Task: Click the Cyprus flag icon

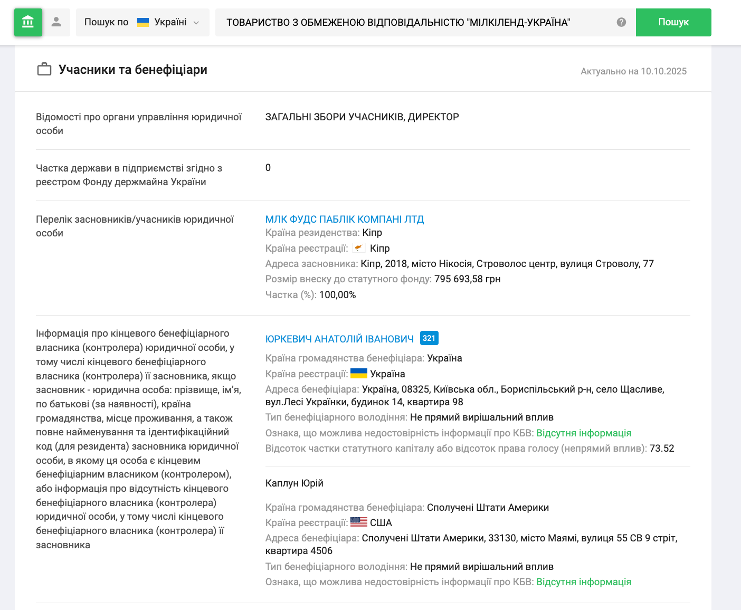Action: click(359, 248)
